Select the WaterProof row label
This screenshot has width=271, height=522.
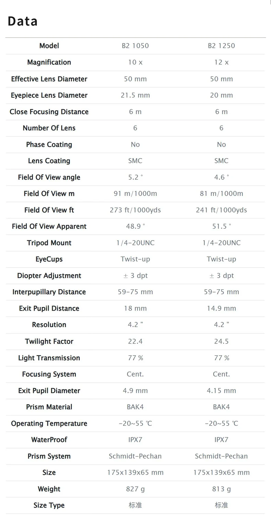(49, 440)
